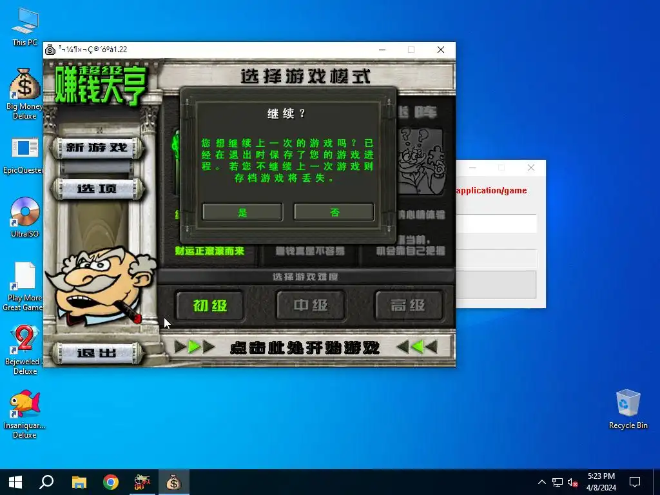Close the background window
The width and height of the screenshot is (660, 495).
[x=531, y=168]
